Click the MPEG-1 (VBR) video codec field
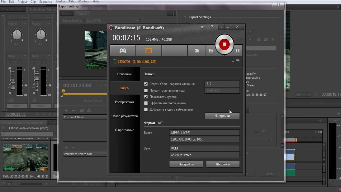 204,133
